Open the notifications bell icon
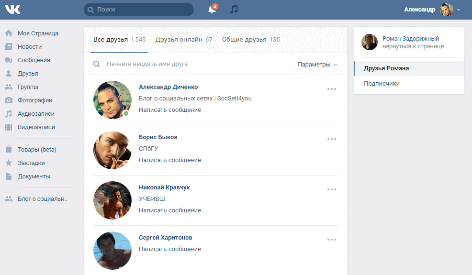The image size is (472, 275). coord(212,10)
